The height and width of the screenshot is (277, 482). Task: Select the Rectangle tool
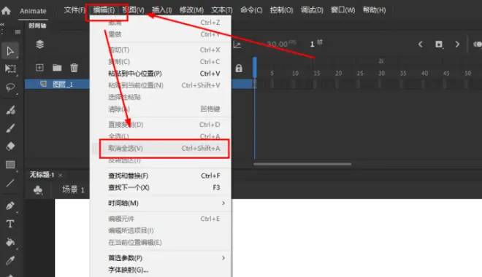pos(10,165)
